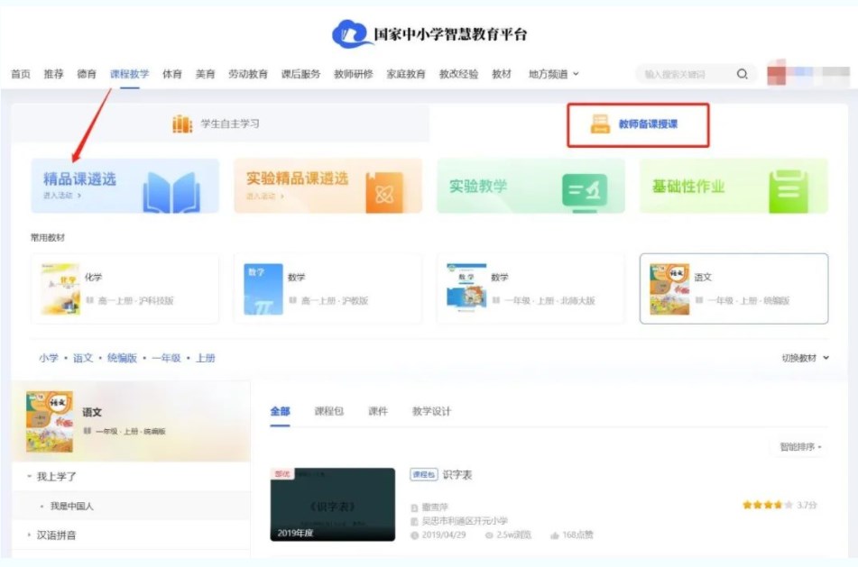Open the 精品课遴选 banner
The height and width of the screenshot is (567, 858).
(x=125, y=186)
